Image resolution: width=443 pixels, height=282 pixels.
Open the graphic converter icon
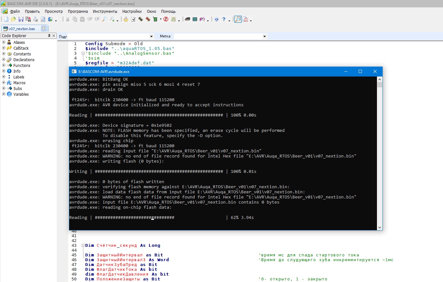[202, 19]
